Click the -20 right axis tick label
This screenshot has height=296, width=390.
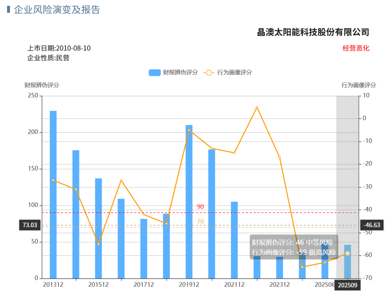(367, 164)
